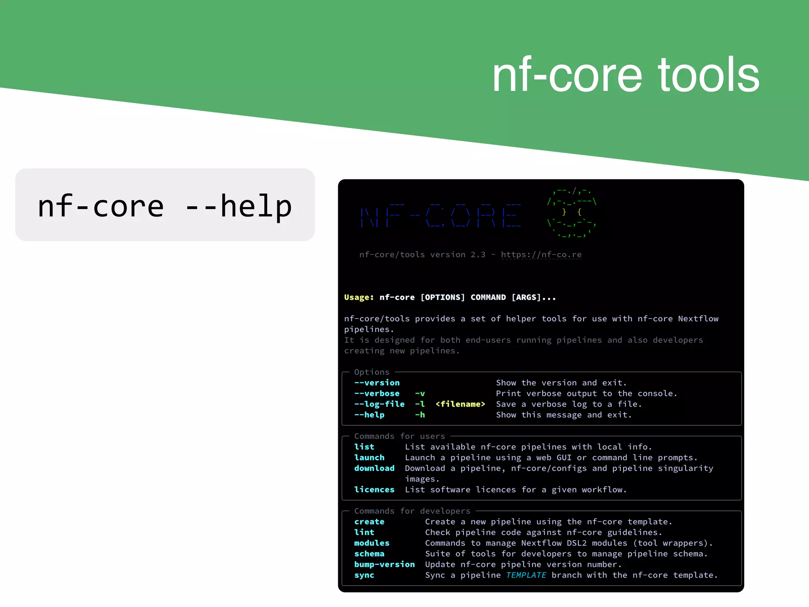Click 'nf-core/tools version 2.3' text
Screen dimensions: 809x607
(x=422, y=254)
